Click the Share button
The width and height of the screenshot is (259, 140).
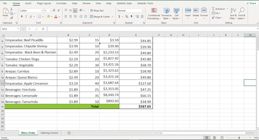(x=251, y=3)
